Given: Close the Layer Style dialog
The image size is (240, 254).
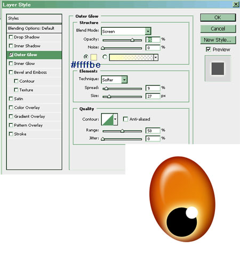Looking at the screenshot, I should click(x=236, y=4).
